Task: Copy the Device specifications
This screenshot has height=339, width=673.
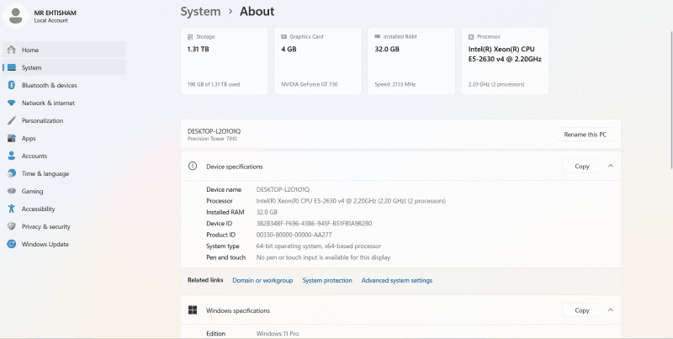Action: tap(581, 167)
